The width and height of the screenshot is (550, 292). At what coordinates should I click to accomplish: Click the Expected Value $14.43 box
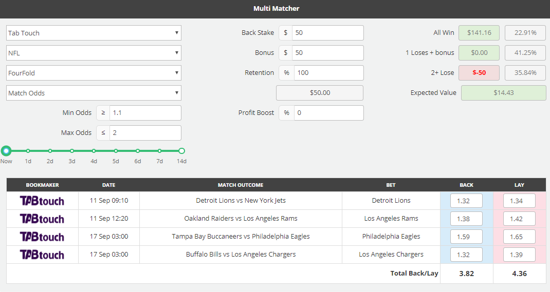(x=503, y=93)
